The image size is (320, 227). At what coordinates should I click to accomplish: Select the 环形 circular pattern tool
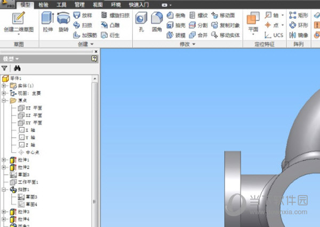299,25
